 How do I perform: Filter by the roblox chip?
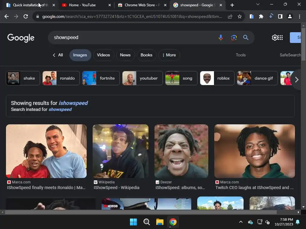[217, 78]
